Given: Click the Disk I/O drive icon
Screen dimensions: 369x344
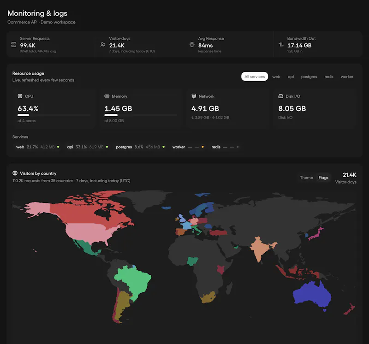Looking at the screenshot, I should [281, 96].
